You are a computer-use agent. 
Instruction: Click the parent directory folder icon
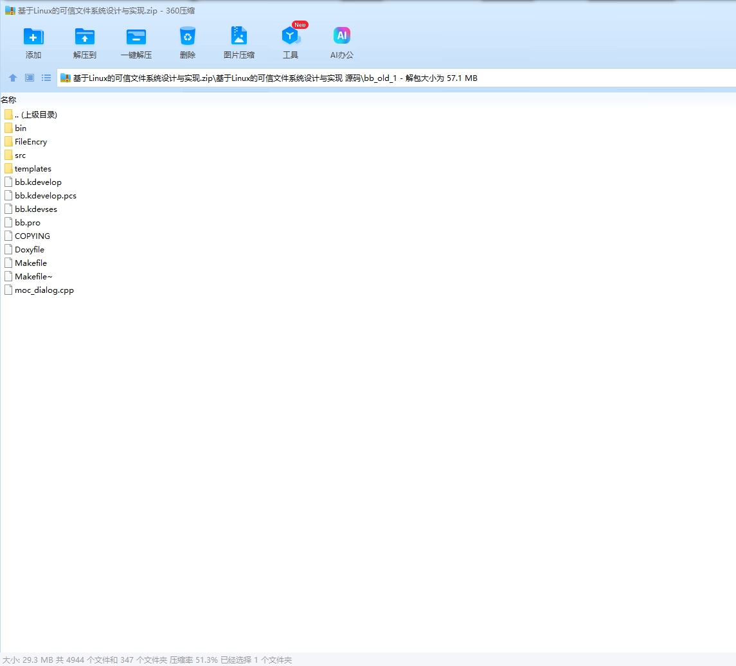point(8,114)
